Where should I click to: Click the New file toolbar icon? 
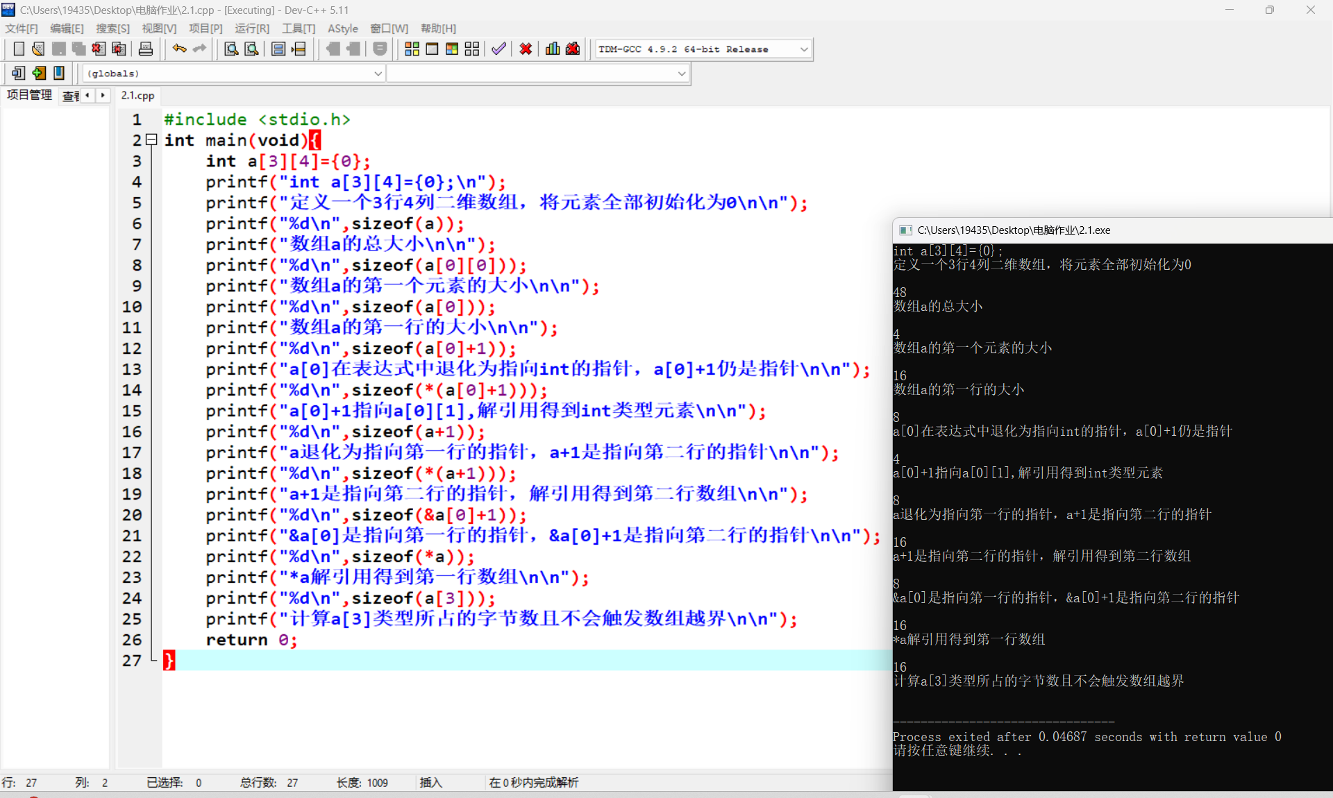coord(19,49)
